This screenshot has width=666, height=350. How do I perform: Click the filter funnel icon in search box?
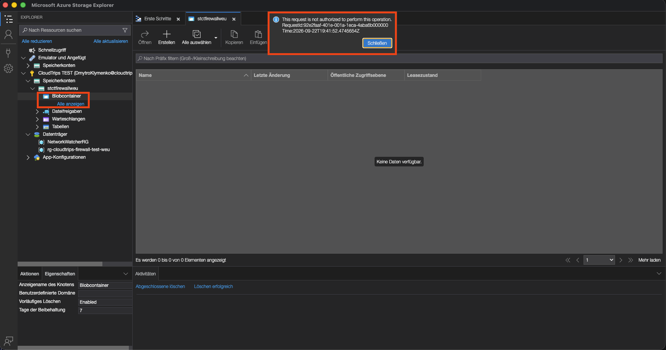click(x=125, y=30)
